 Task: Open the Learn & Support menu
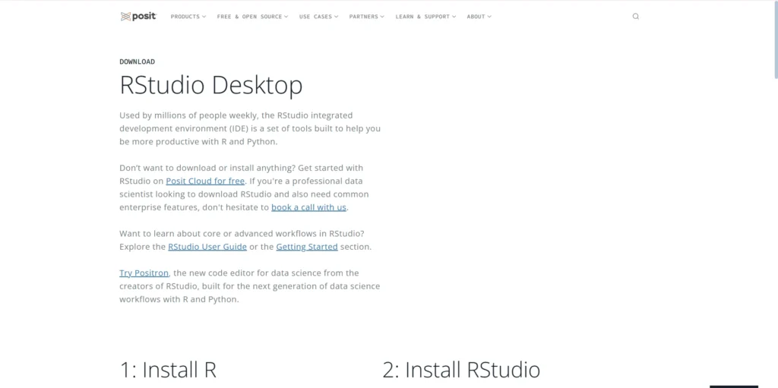point(425,16)
